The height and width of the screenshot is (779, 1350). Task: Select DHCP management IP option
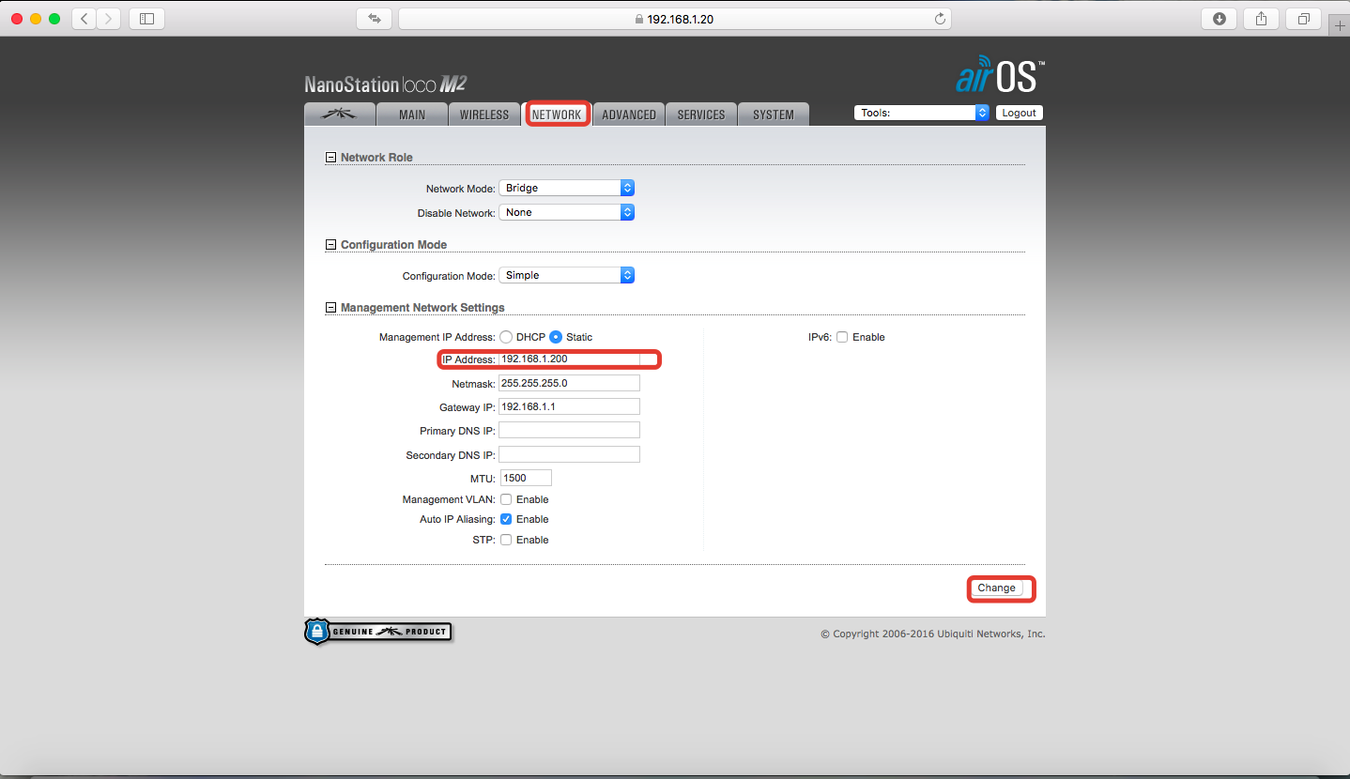click(x=506, y=337)
